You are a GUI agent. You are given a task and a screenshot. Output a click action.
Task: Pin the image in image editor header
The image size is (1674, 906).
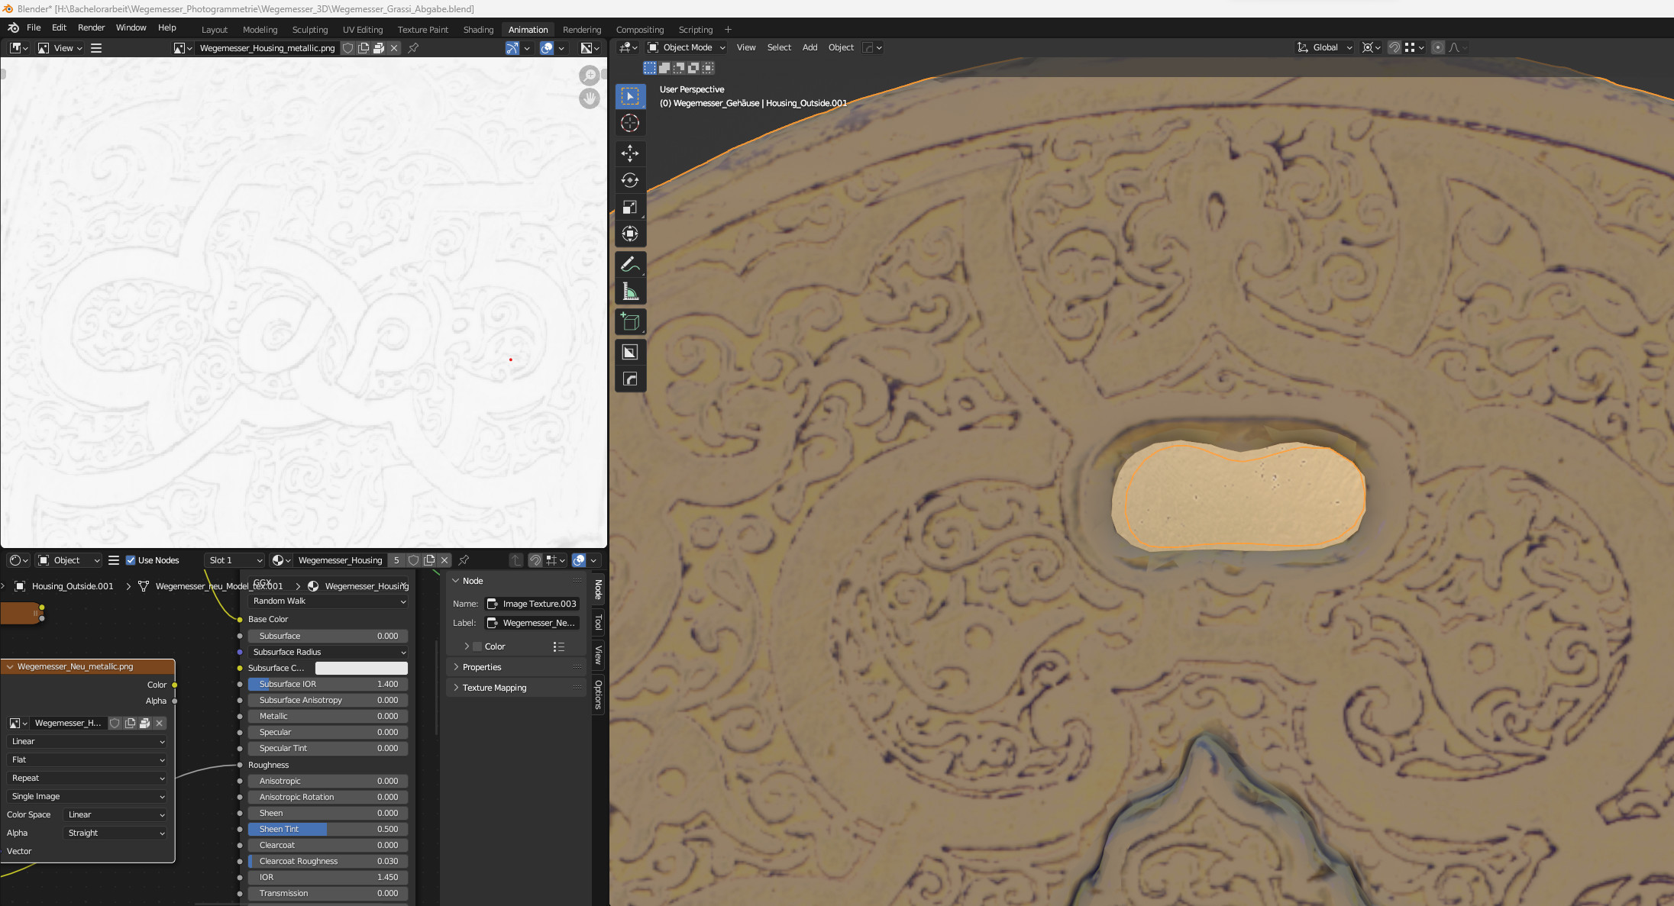pyautogui.click(x=413, y=48)
